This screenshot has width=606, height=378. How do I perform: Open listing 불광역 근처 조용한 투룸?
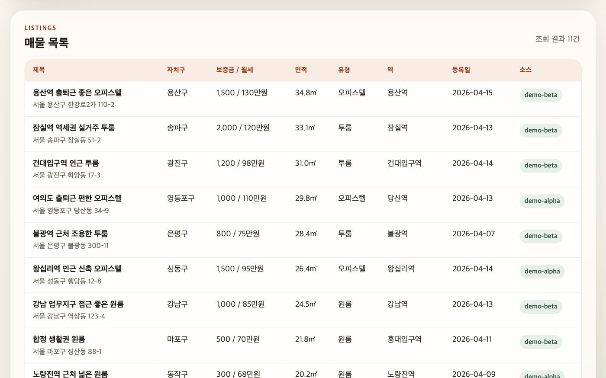click(x=71, y=234)
